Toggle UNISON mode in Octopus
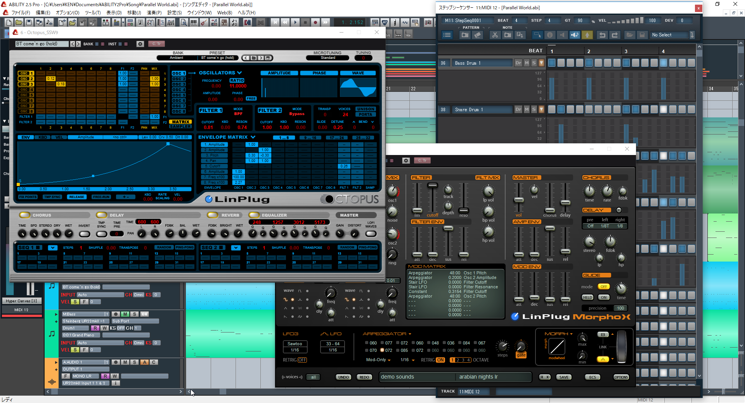The height and width of the screenshot is (403, 745). (366, 109)
